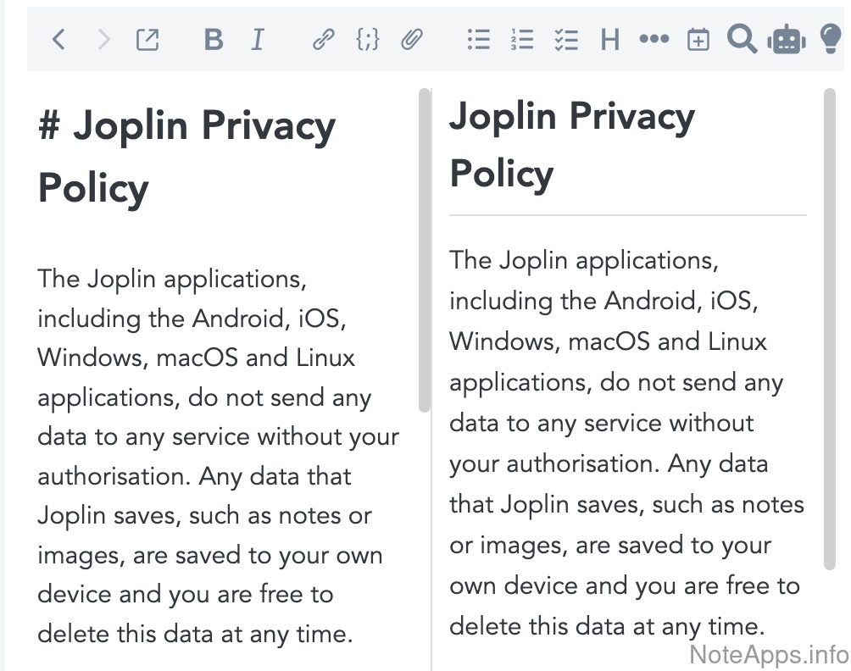Click the lightbulb icon in the toolbar
Viewport: 851px width, 671px height.
coord(831,39)
